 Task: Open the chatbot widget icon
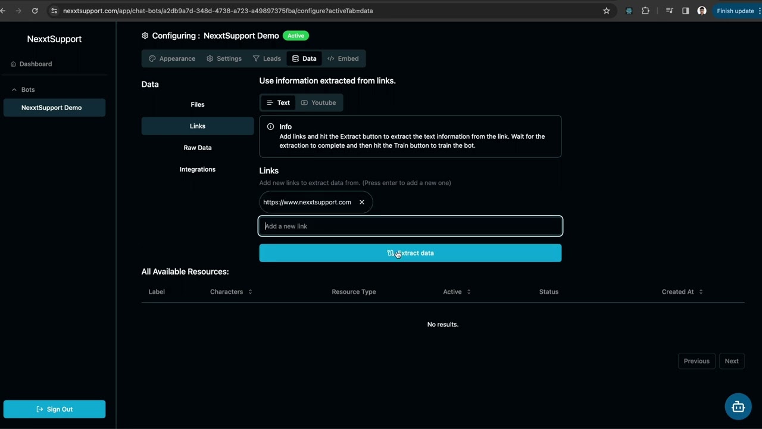click(x=738, y=407)
